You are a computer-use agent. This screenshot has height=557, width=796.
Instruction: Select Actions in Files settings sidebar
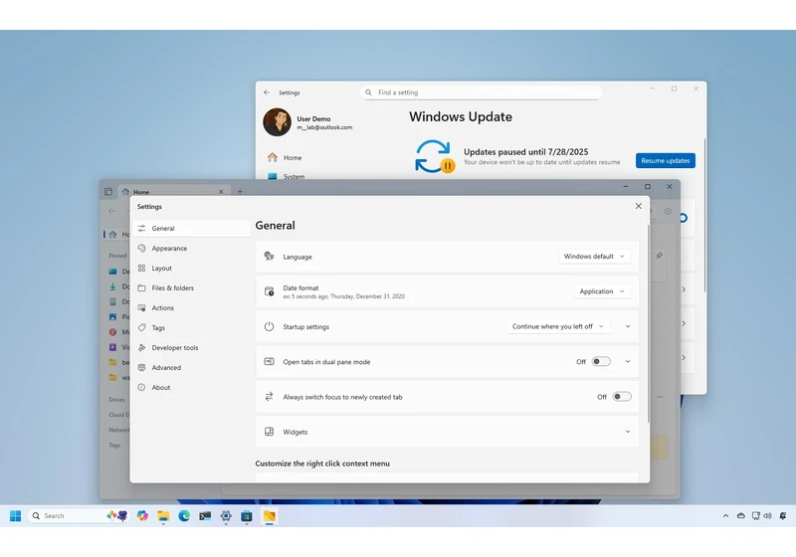191,308
